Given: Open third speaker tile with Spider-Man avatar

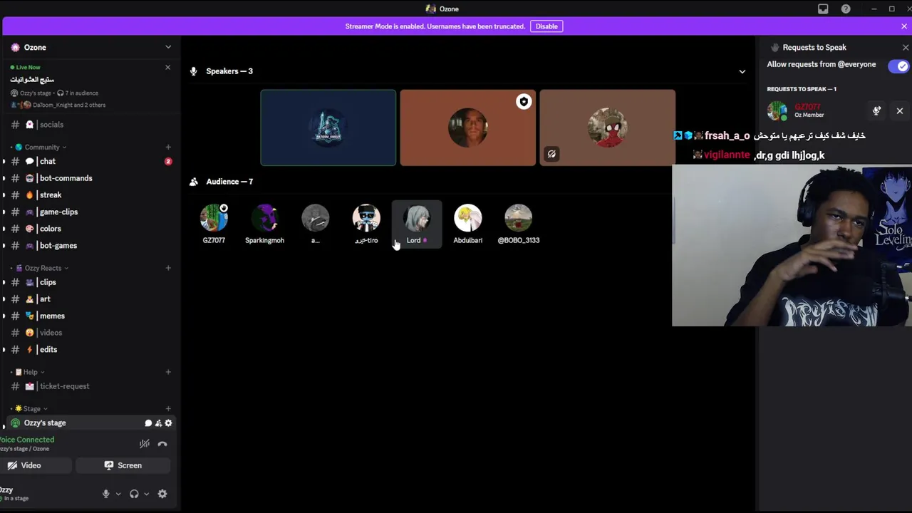Looking at the screenshot, I should click(x=608, y=128).
